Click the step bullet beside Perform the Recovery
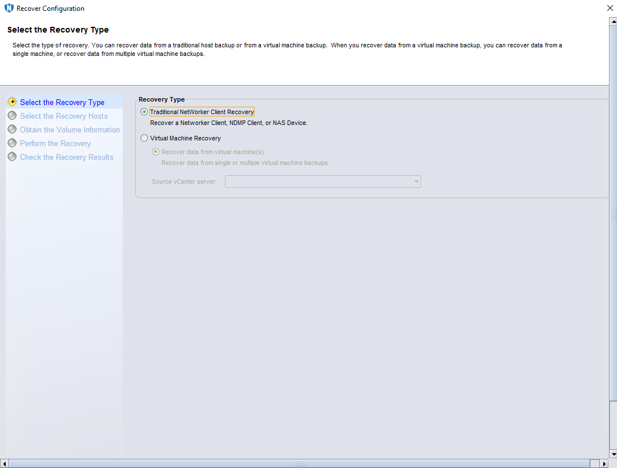Screen dimensions: 617x468 pos(12,143)
